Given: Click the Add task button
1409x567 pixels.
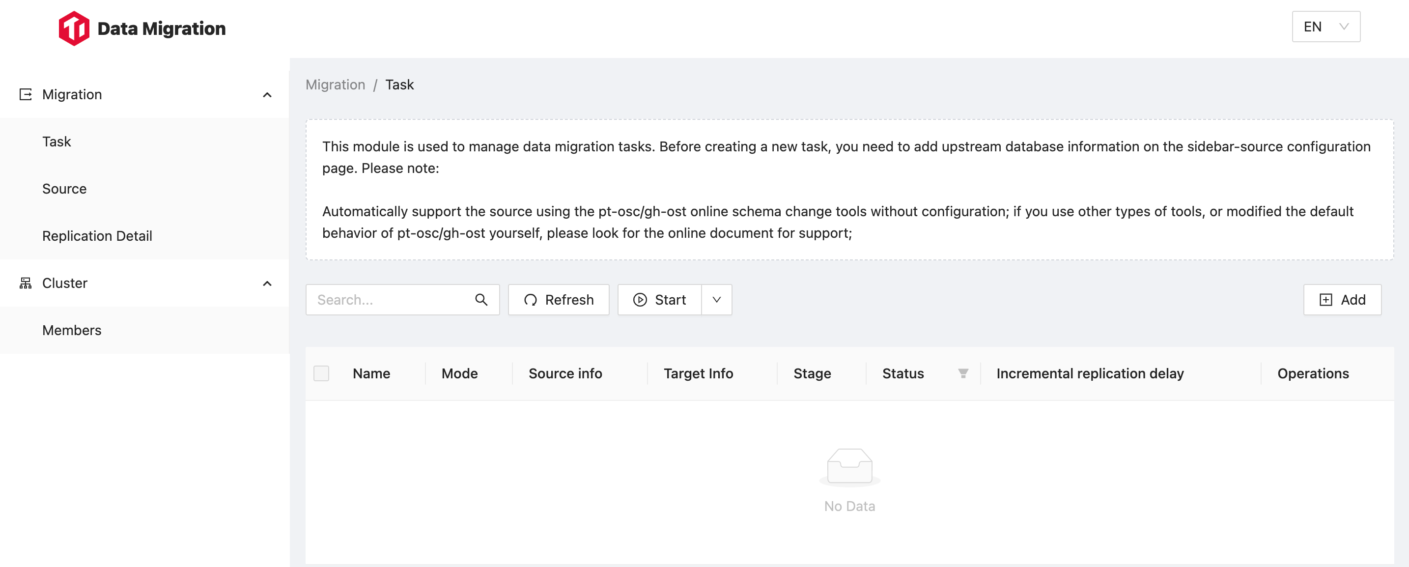Looking at the screenshot, I should 1342,300.
